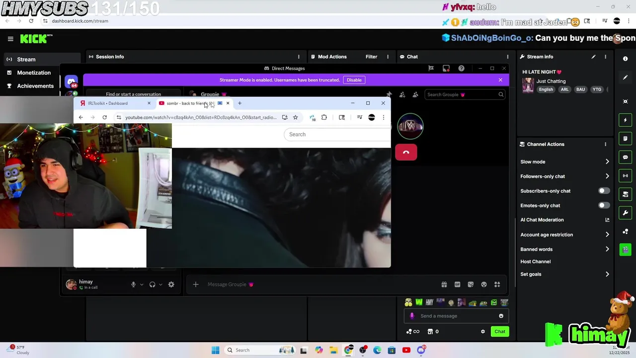Open Session Info panel options menu

coord(299,57)
